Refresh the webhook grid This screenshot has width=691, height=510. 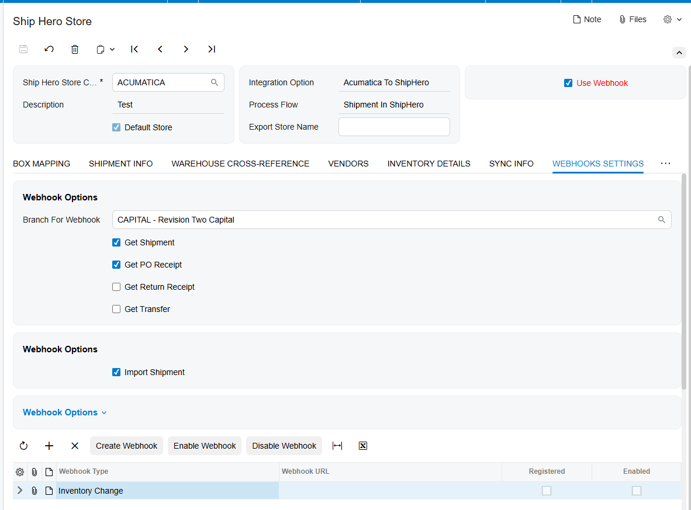tap(24, 446)
